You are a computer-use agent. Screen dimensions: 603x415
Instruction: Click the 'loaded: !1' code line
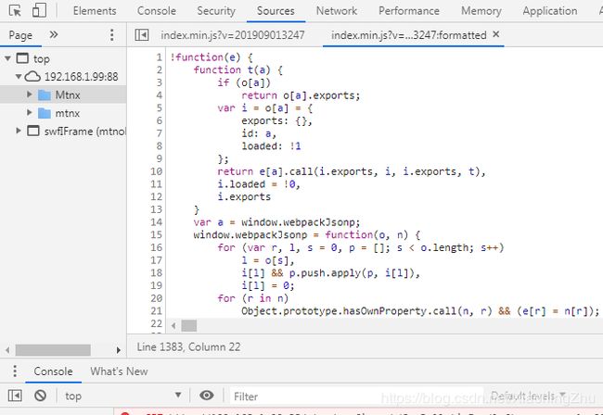point(272,146)
